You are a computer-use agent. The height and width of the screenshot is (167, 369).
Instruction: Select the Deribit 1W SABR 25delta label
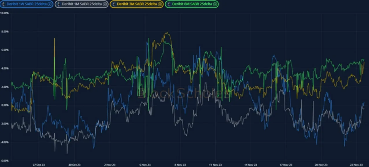tap(27, 4)
